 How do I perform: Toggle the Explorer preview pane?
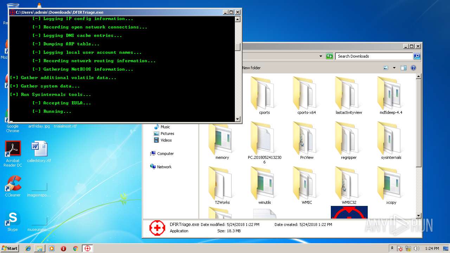coord(404,68)
